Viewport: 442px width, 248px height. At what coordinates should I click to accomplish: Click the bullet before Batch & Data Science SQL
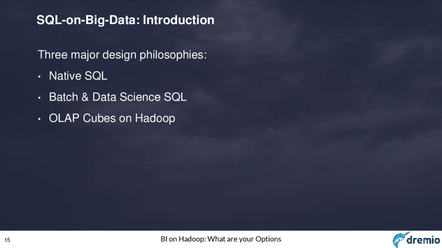coord(39,98)
